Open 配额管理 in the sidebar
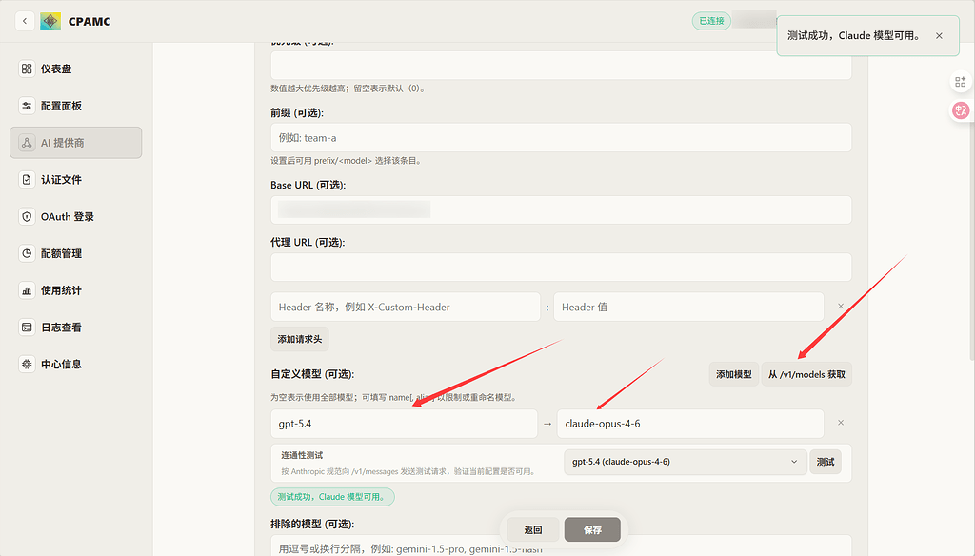This screenshot has width=975, height=556. coord(76,254)
